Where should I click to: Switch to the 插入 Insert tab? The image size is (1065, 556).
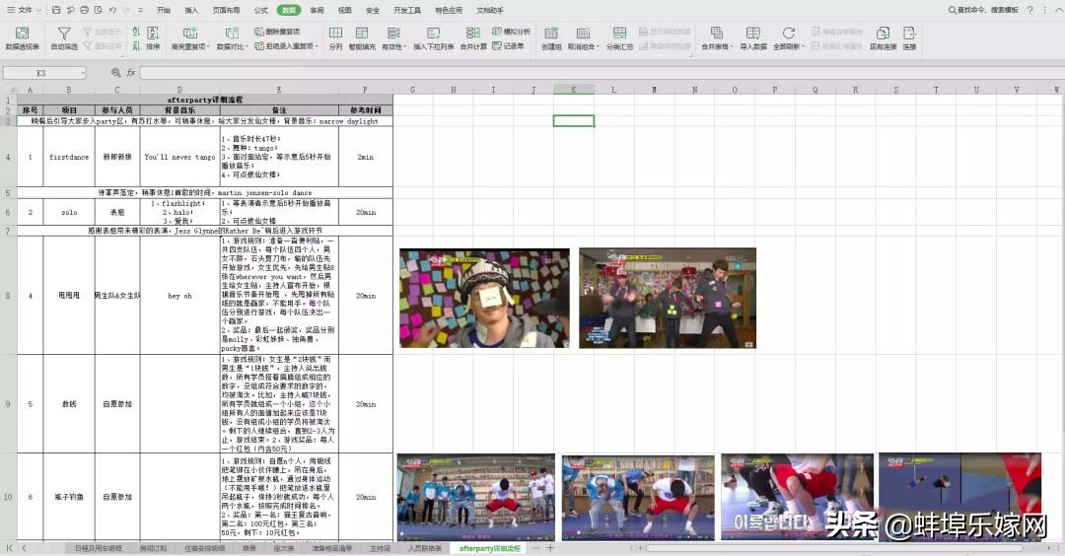pyautogui.click(x=191, y=10)
